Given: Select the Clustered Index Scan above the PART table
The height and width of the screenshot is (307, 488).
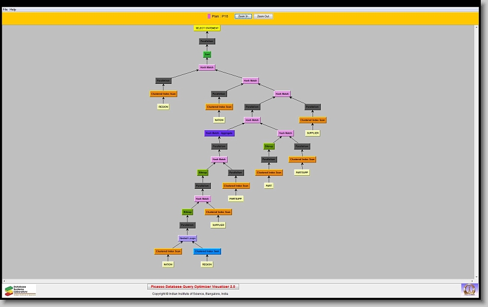Looking at the screenshot, I should [x=269, y=173].
